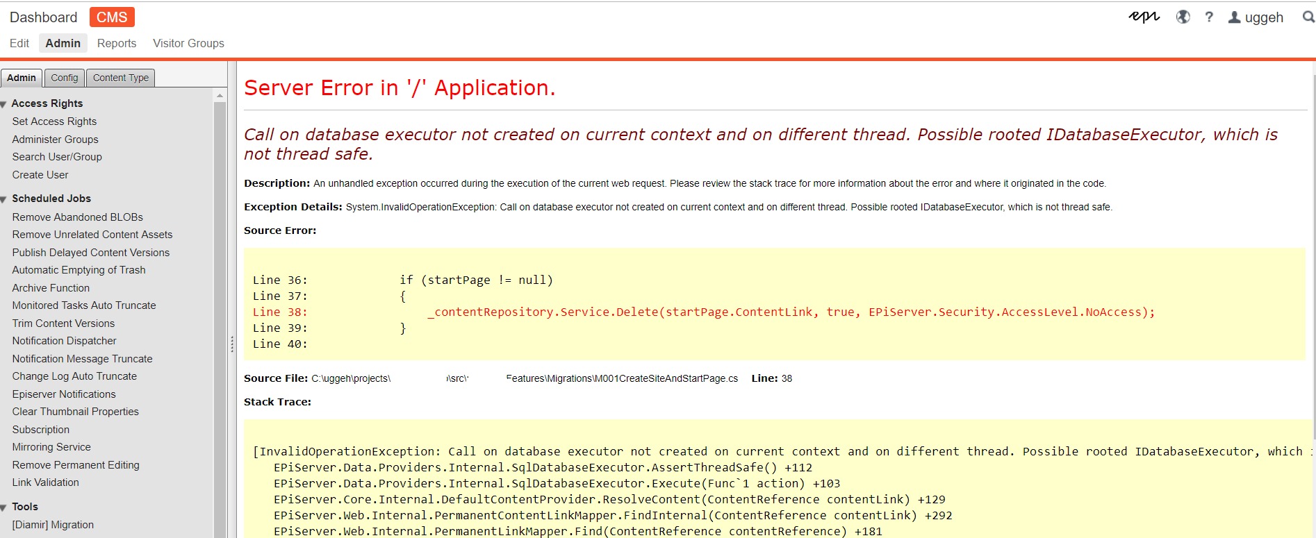
Task: Switch to the Content Type tab
Action: [x=120, y=78]
